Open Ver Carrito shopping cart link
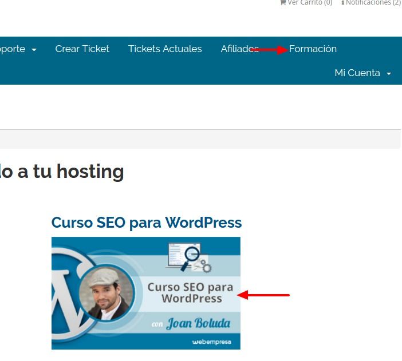This screenshot has height=361, width=402. click(306, 2)
